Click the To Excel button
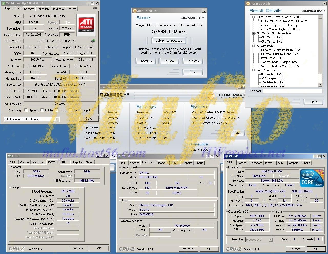The width and height of the screenshot is (328, 254). (169, 61)
